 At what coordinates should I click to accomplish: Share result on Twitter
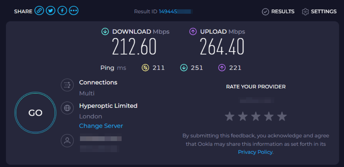(x=50, y=11)
